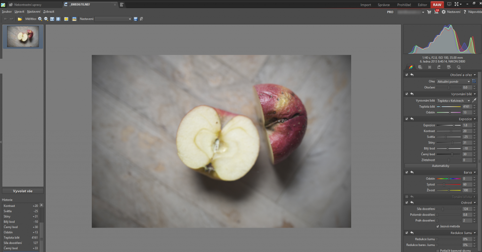The width and height of the screenshot is (482, 252).
Task: Open the shopping cart icon in header
Action: [429, 12]
